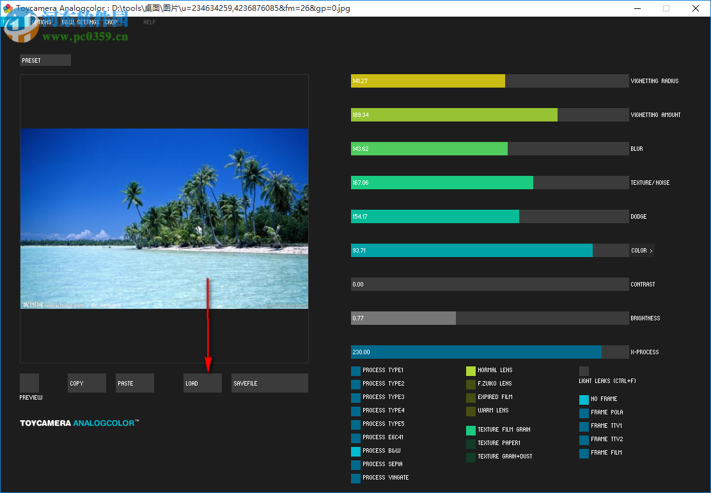Open the Crop menu

(111, 22)
